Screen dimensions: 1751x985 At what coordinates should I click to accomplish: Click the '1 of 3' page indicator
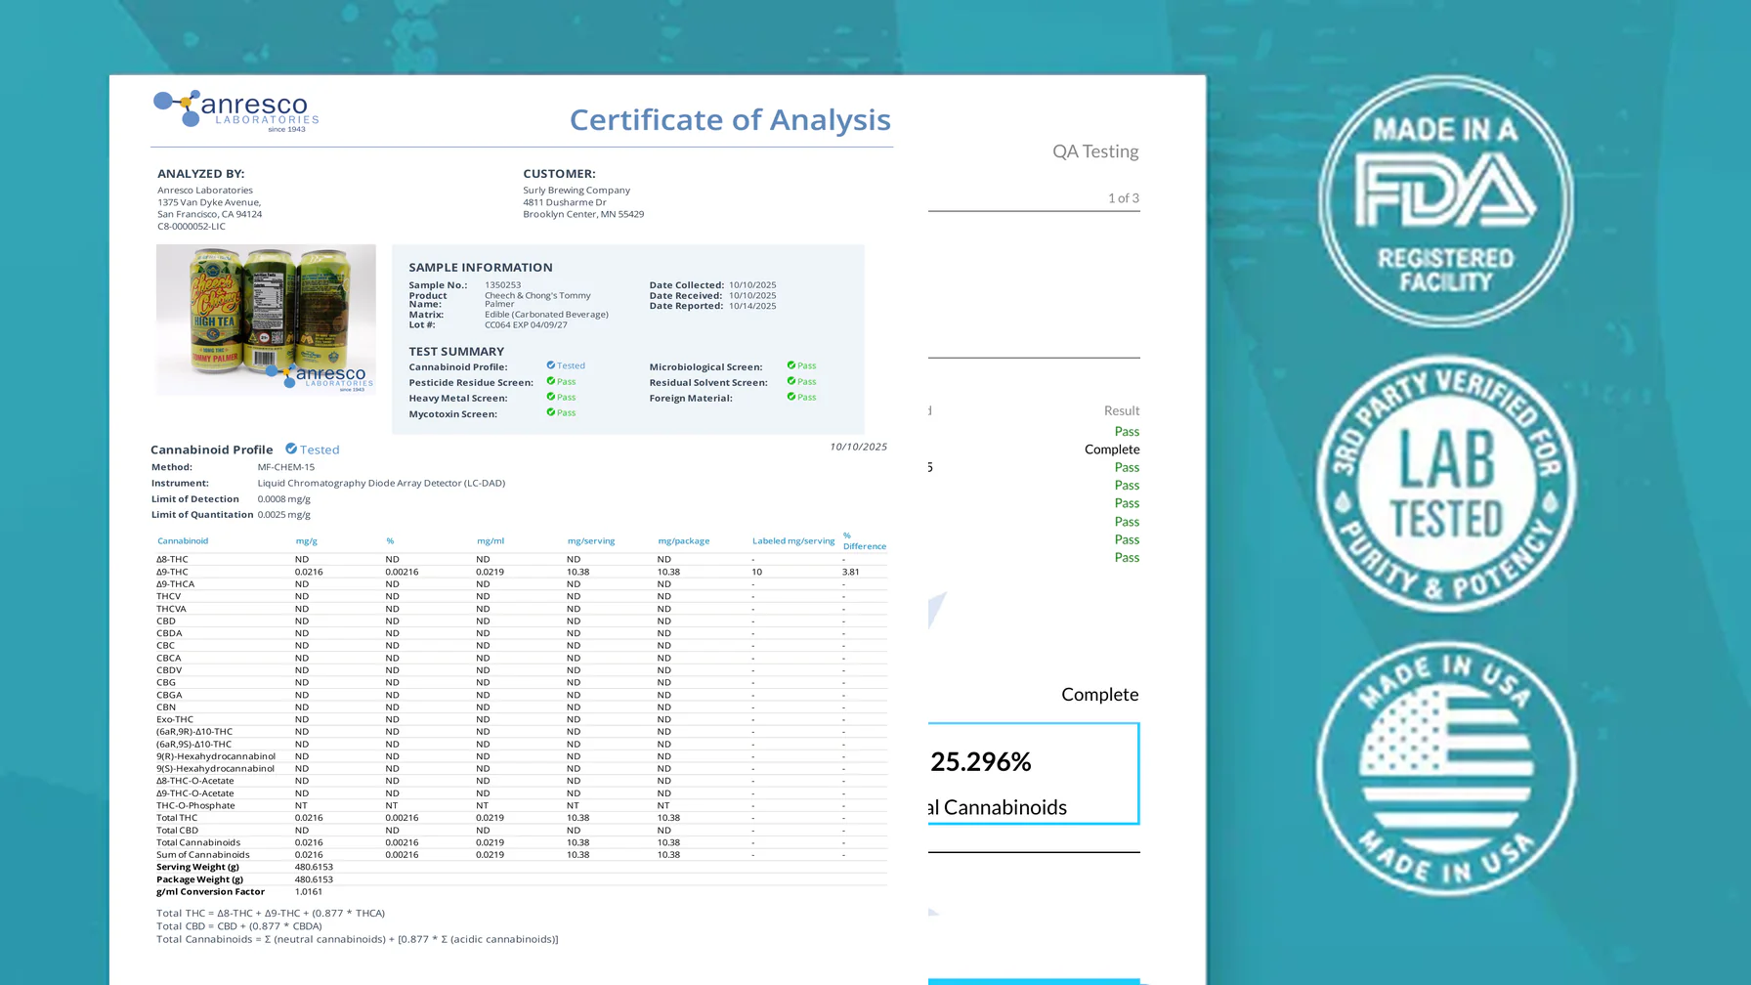coord(1124,197)
